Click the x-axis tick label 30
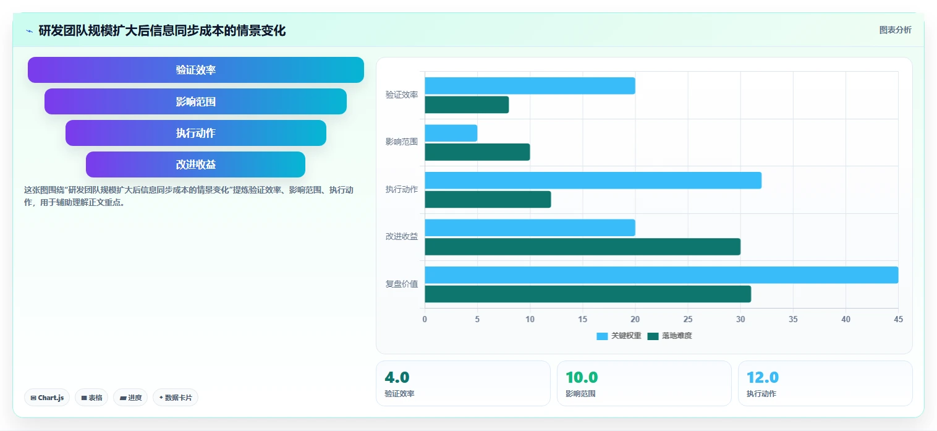Screen dimensions: 937x431 [x=740, y=319]
